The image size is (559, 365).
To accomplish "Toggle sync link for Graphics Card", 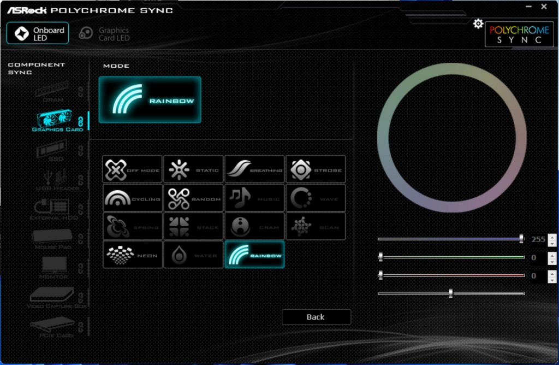I will point(81,122).
